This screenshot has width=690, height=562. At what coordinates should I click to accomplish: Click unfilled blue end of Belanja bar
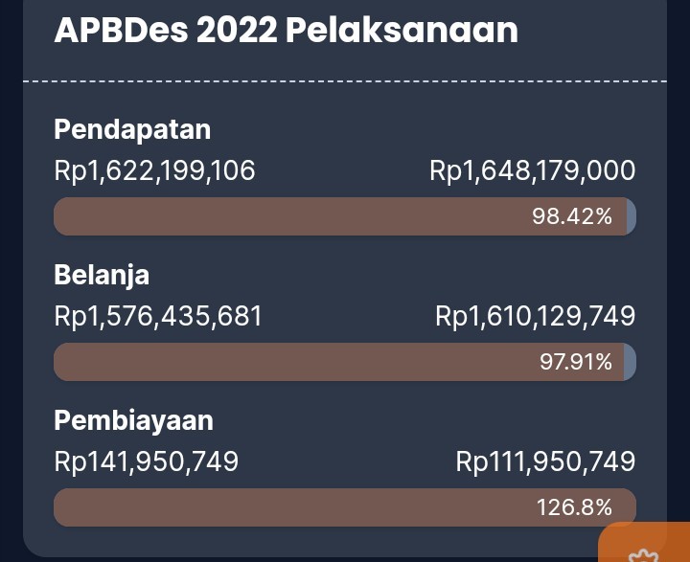631,362
